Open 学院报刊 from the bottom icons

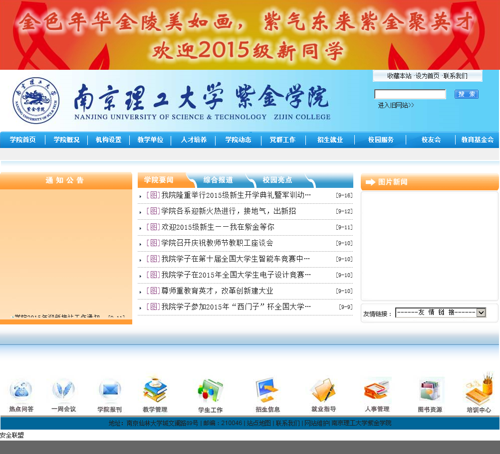(109, 393)
